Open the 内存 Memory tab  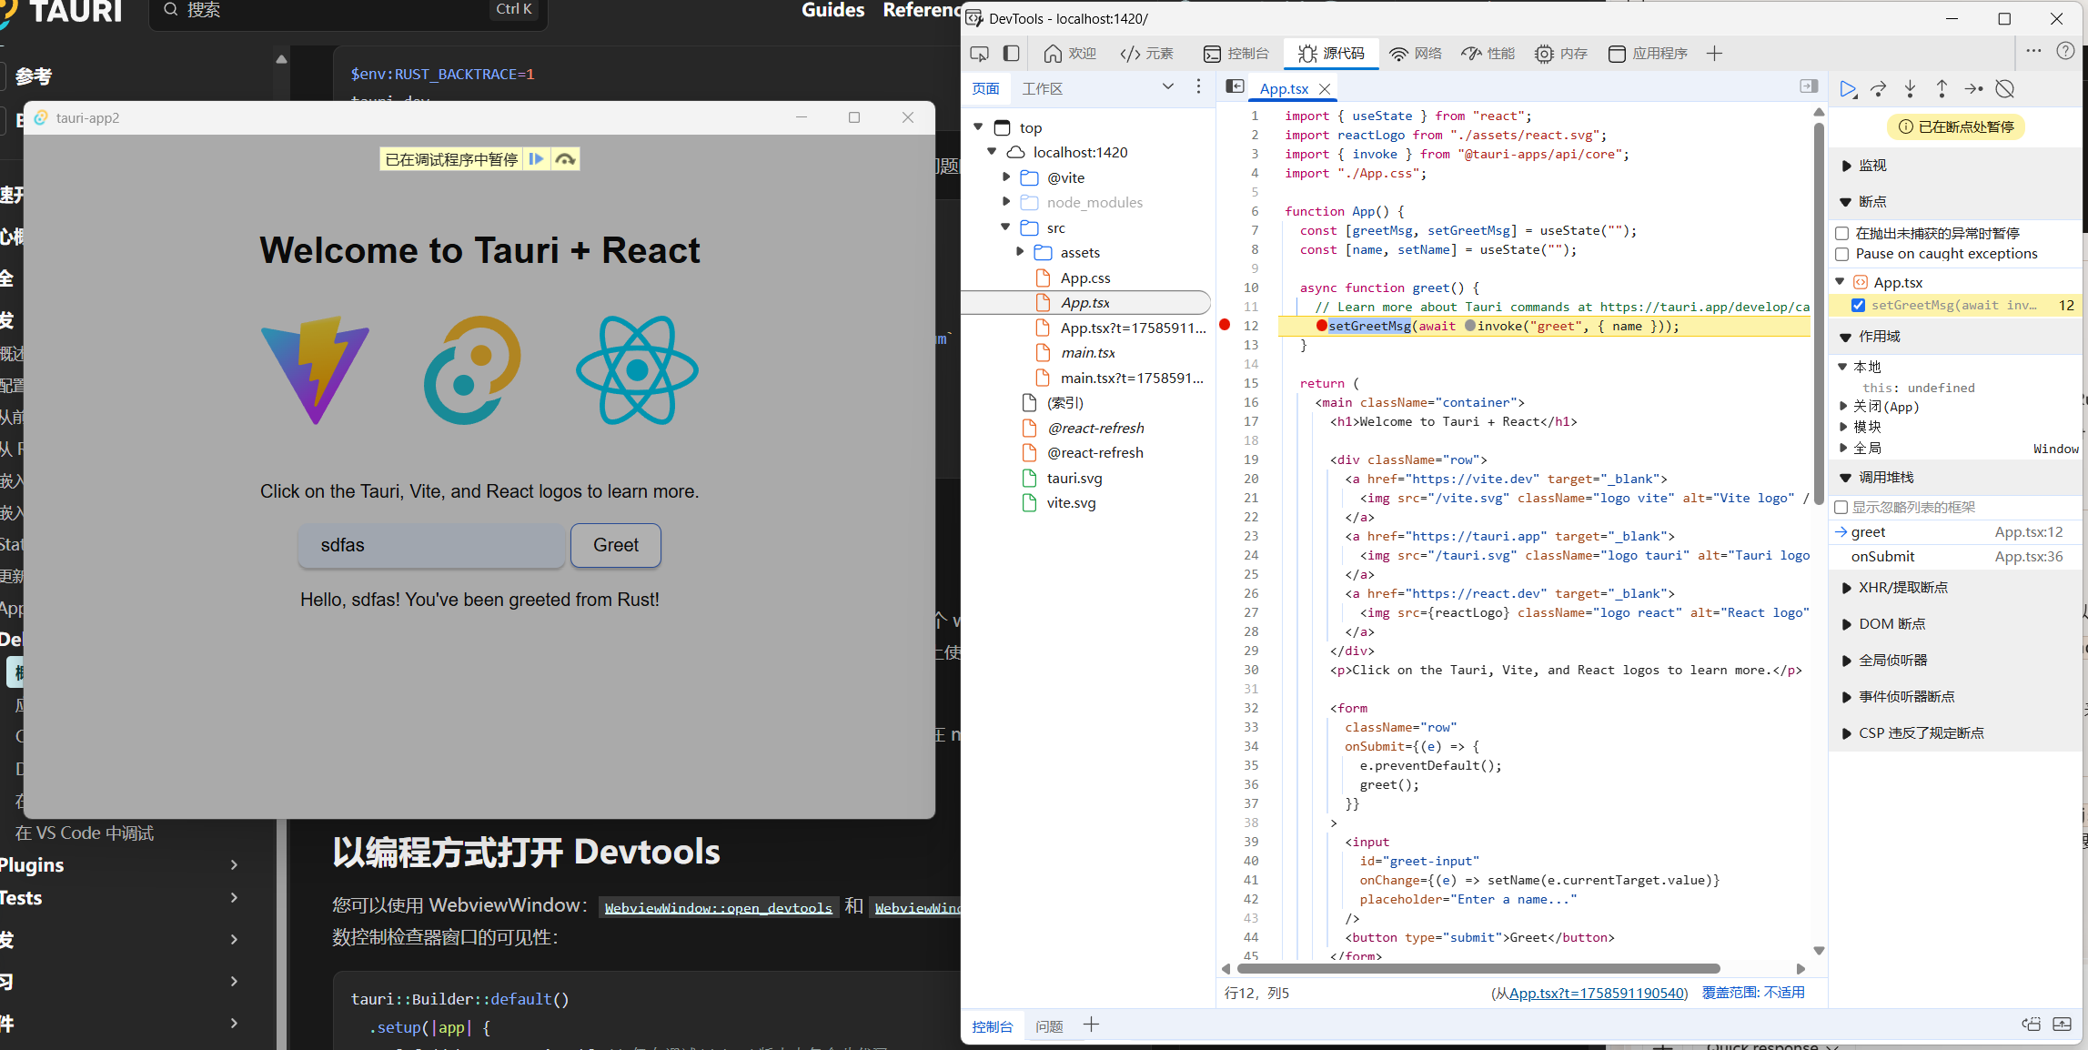pos(1561,54)
